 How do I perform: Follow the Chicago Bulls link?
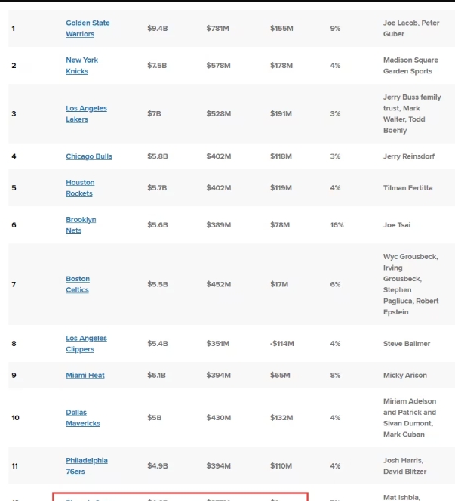88,156
